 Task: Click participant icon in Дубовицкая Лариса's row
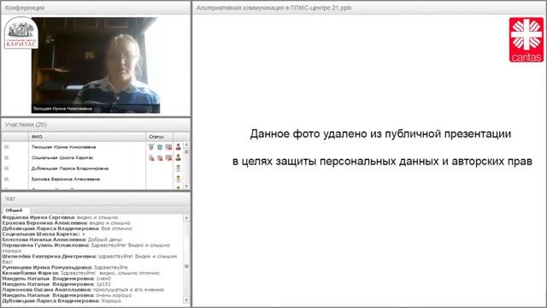tap(179, 169)
